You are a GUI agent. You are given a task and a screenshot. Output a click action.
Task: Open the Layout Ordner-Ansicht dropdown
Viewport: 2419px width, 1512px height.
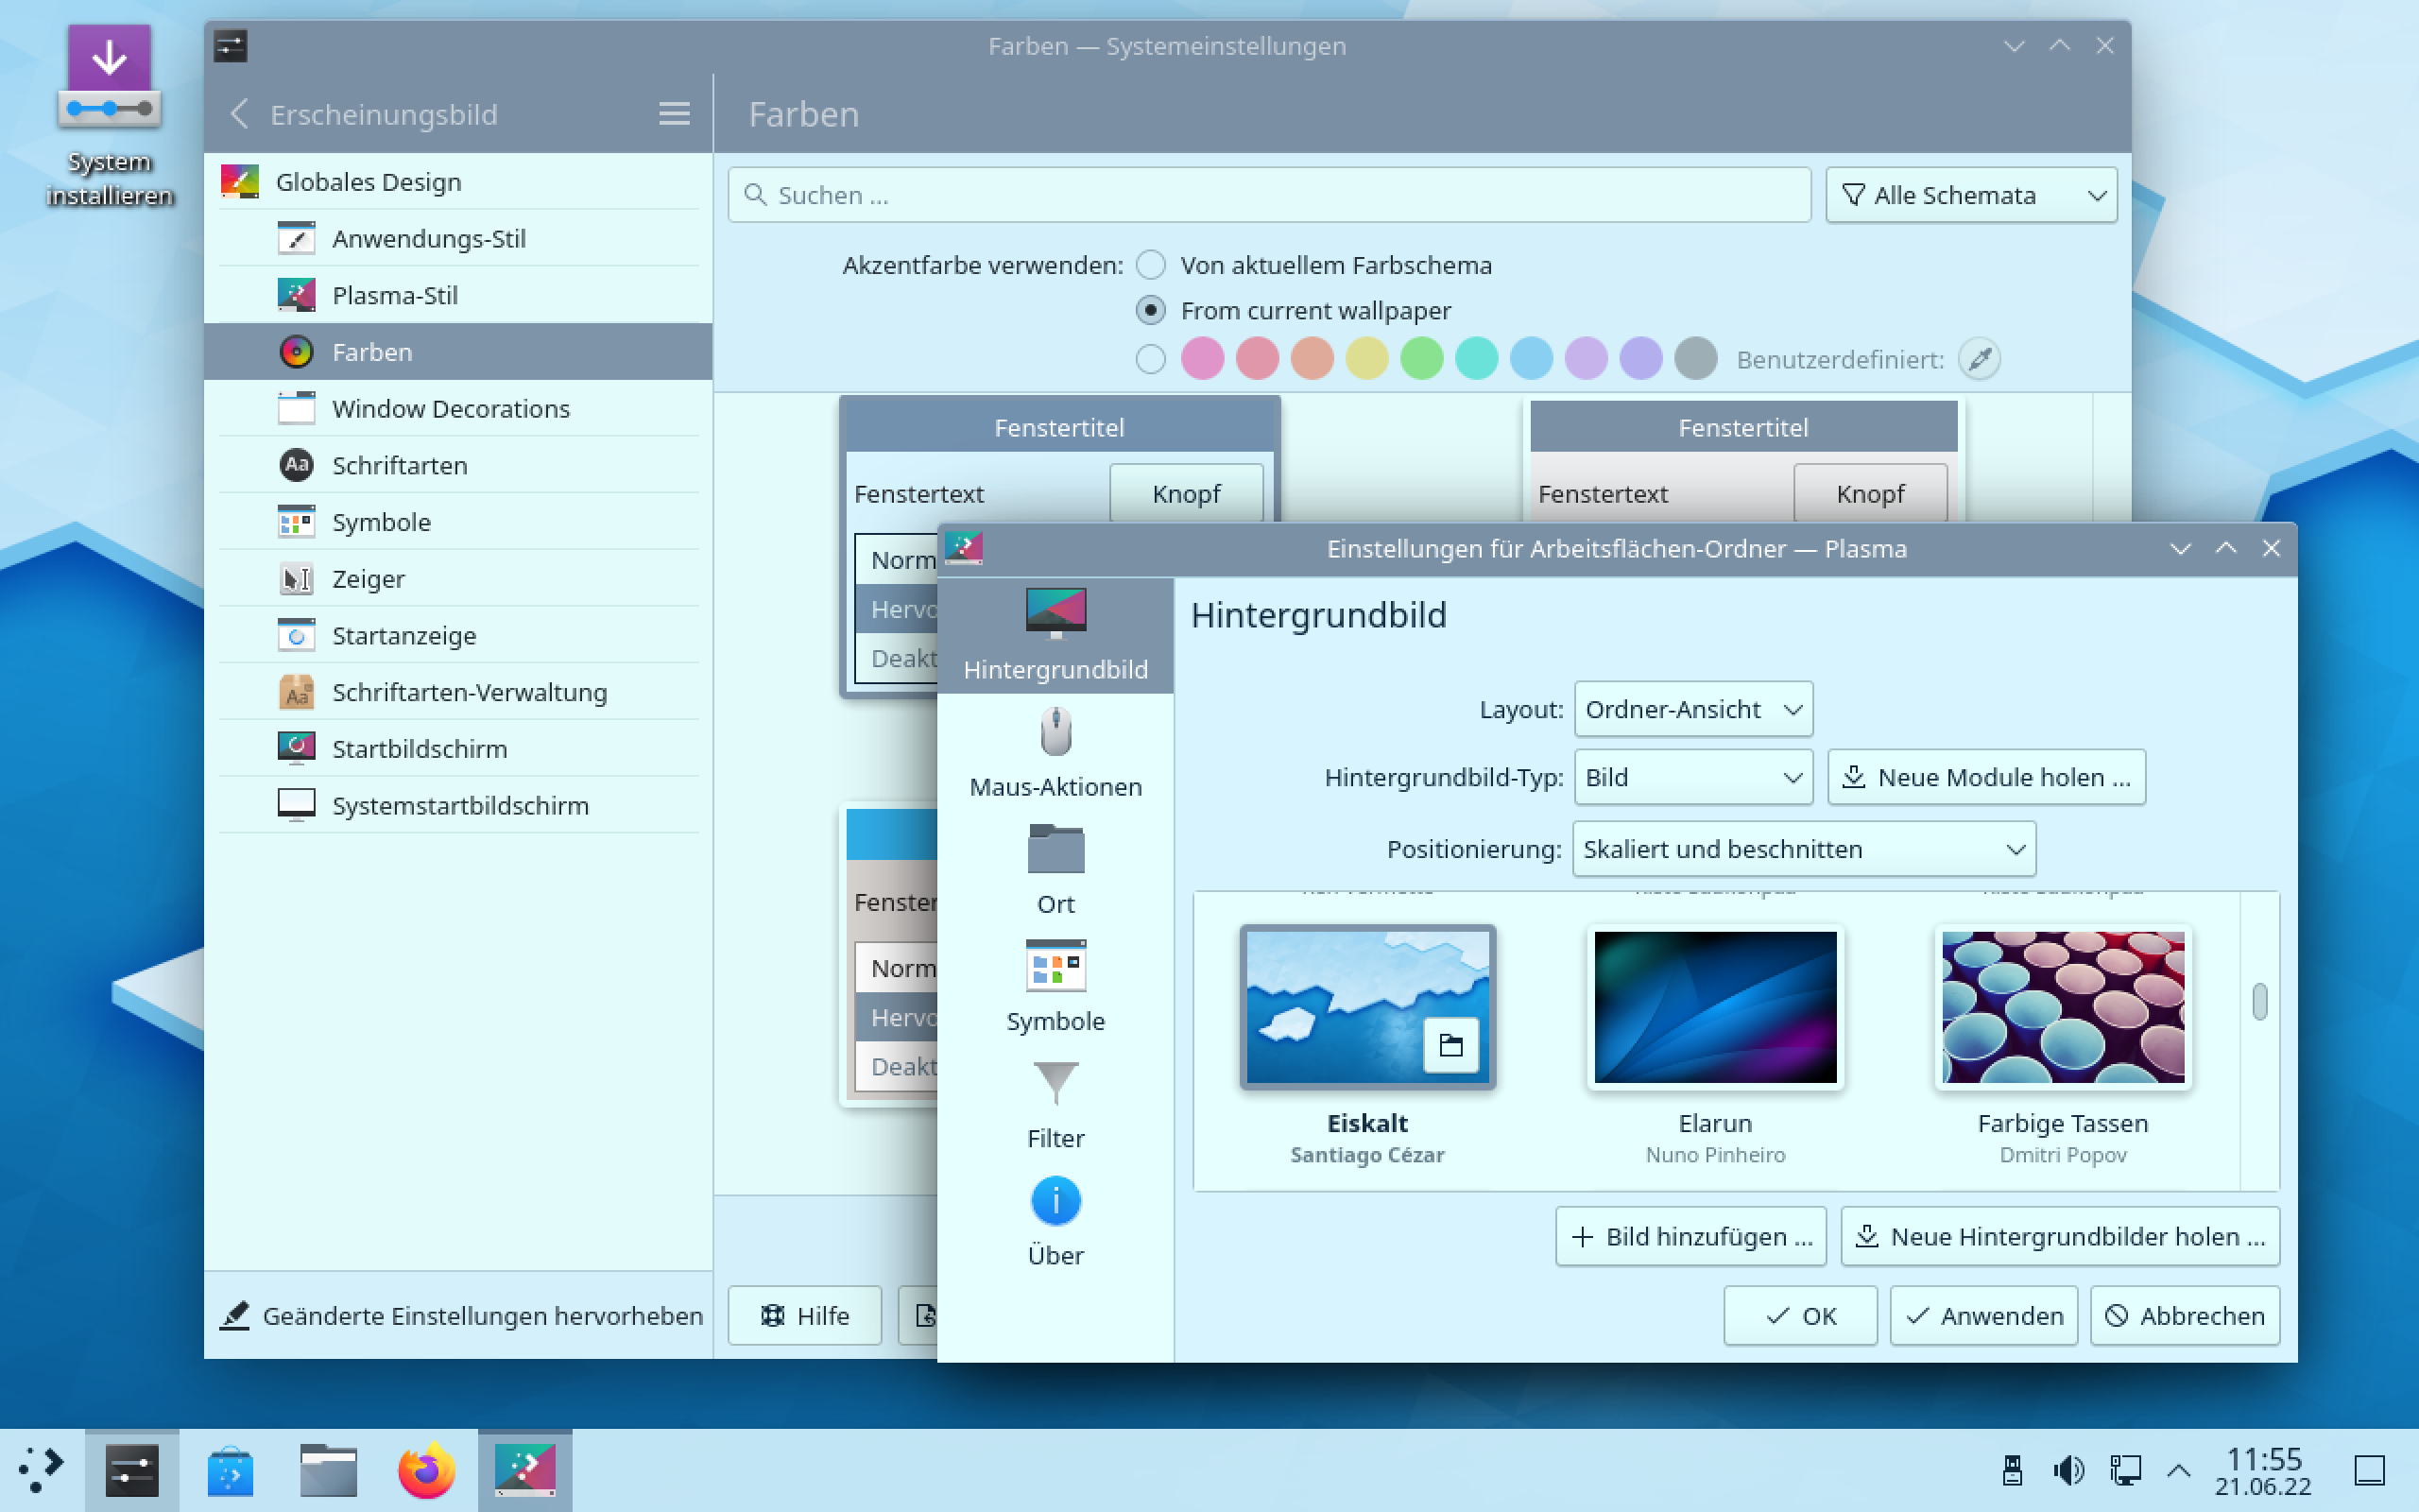coord(1692,709)
